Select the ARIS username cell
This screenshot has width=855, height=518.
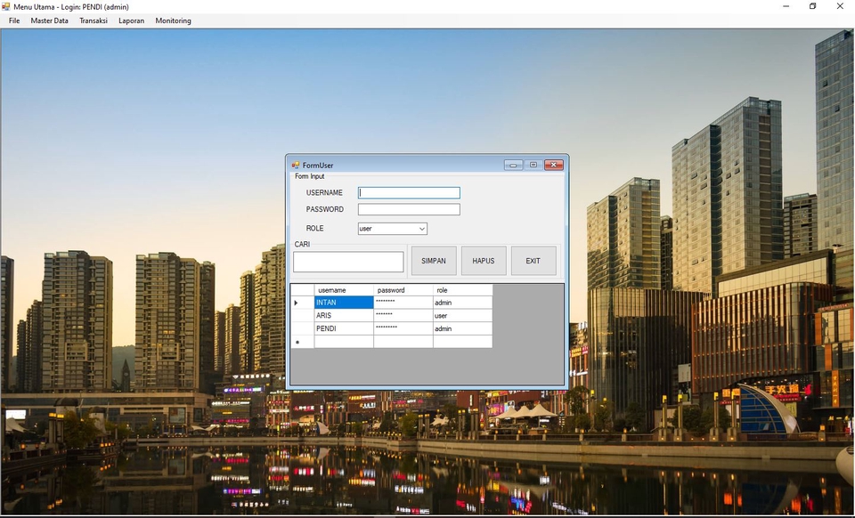[344, 316]
